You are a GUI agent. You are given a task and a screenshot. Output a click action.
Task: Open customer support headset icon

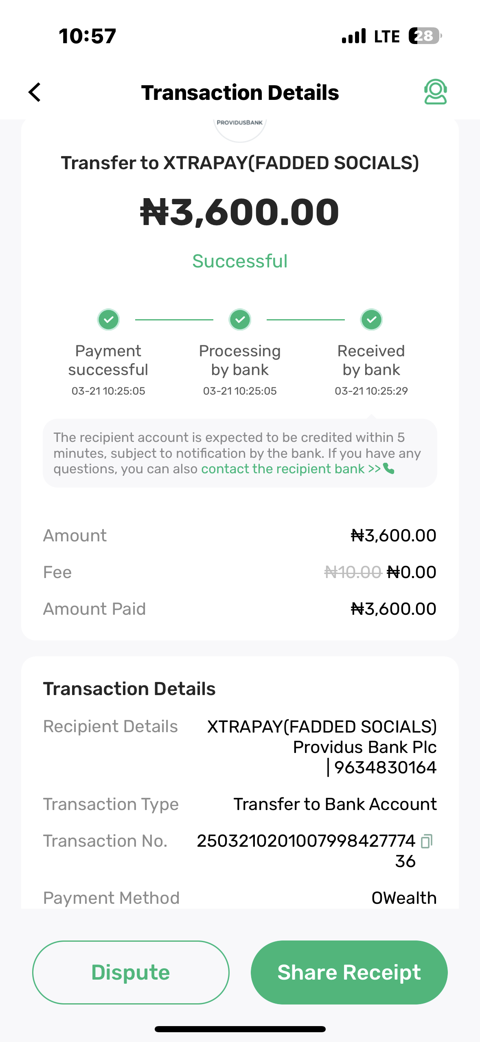coord(435,92)
